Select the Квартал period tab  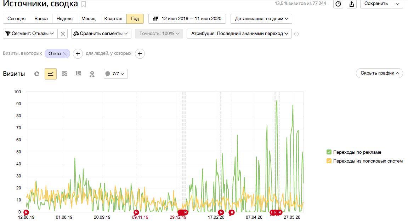[x=113, y=19]
